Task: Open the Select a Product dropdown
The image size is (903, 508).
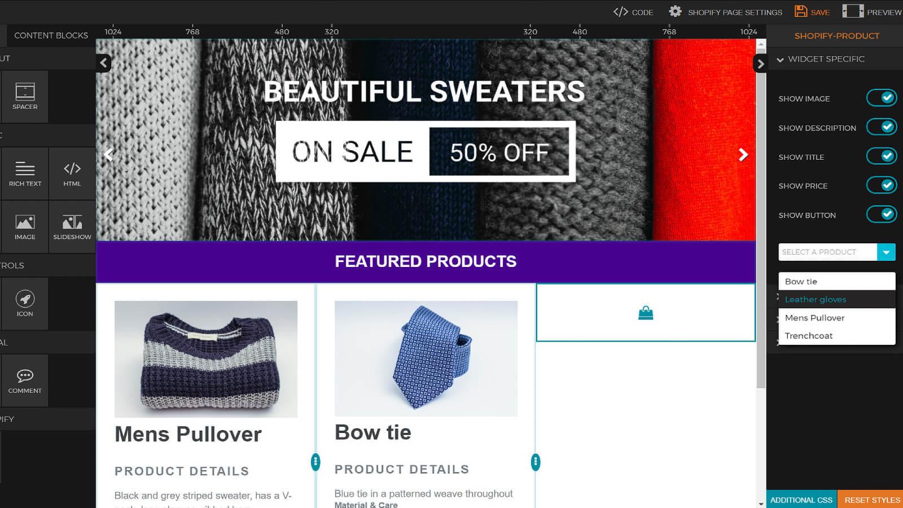Action: (886, 252)
